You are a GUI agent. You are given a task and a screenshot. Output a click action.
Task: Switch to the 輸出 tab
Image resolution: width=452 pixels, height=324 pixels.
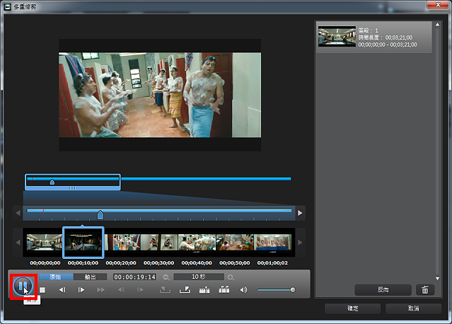click(91, 277)
